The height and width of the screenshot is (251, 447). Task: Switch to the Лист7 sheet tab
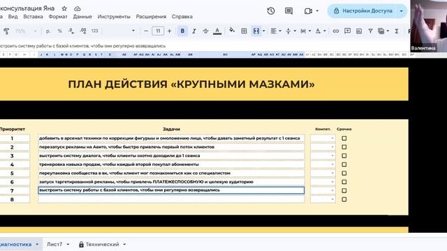(x=54, y=244)
